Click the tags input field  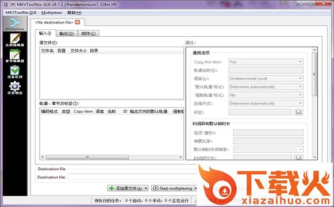tap(260, 112)
